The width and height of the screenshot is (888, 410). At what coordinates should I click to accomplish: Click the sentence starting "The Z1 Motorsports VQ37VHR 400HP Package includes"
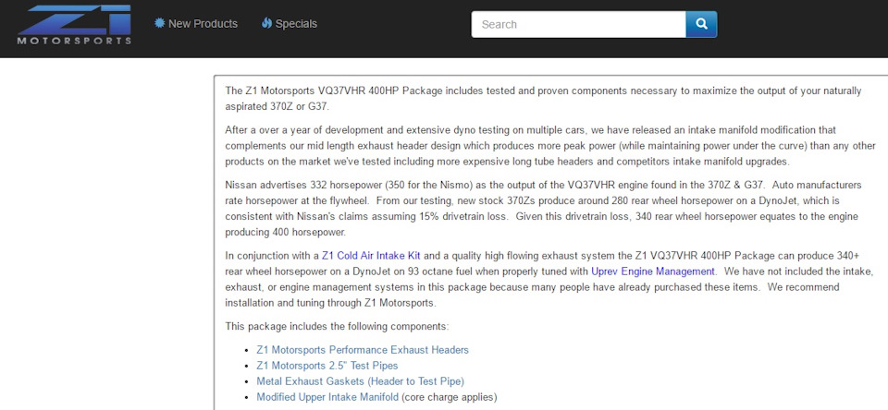click(543, 99)
